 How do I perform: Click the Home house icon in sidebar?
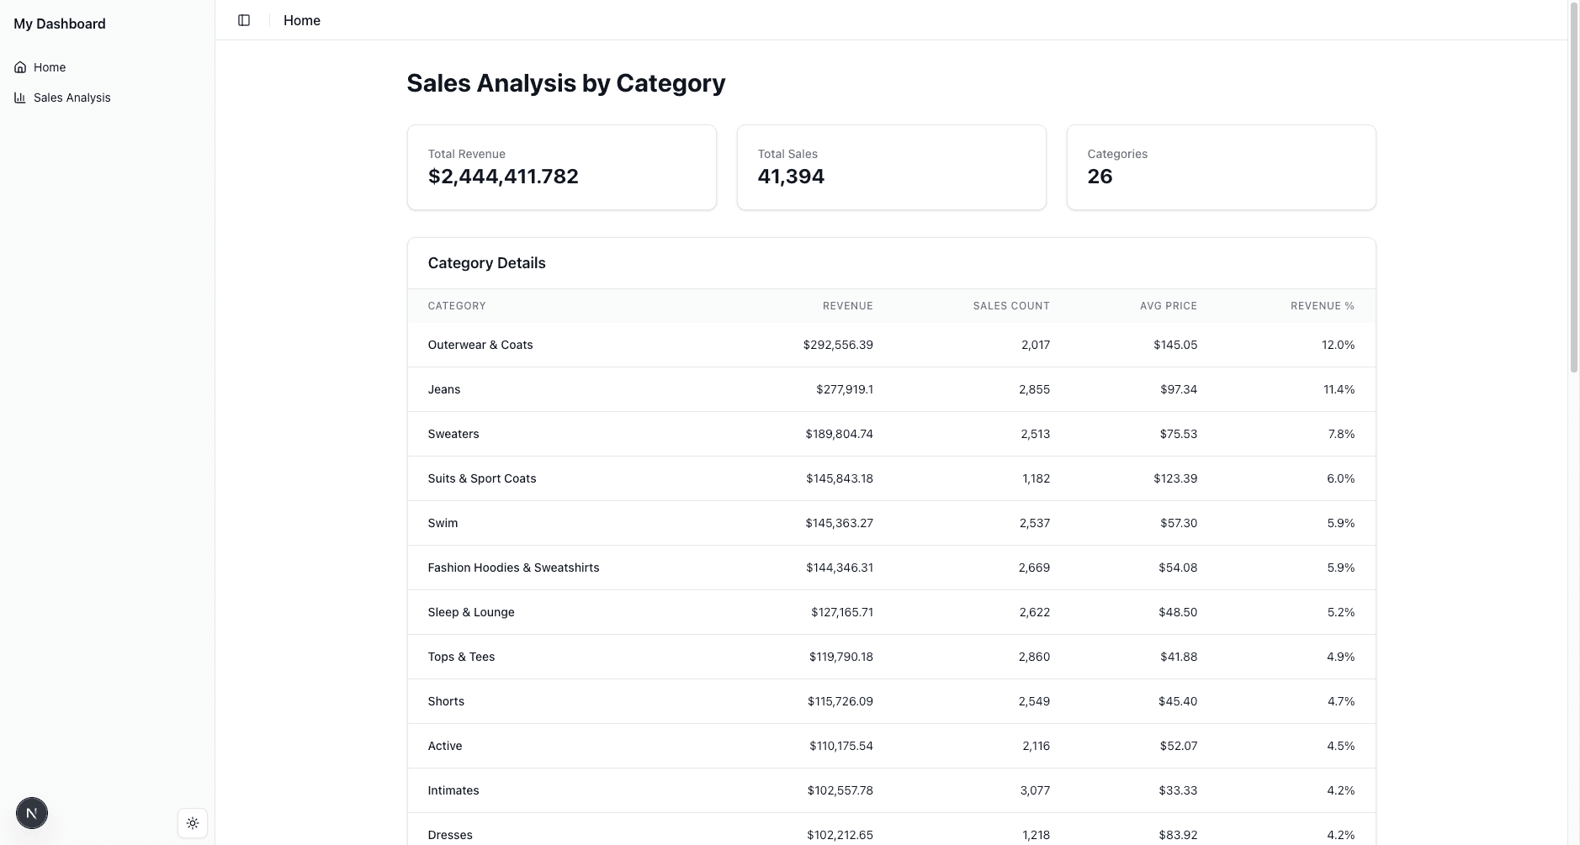(x=20, y=67)
